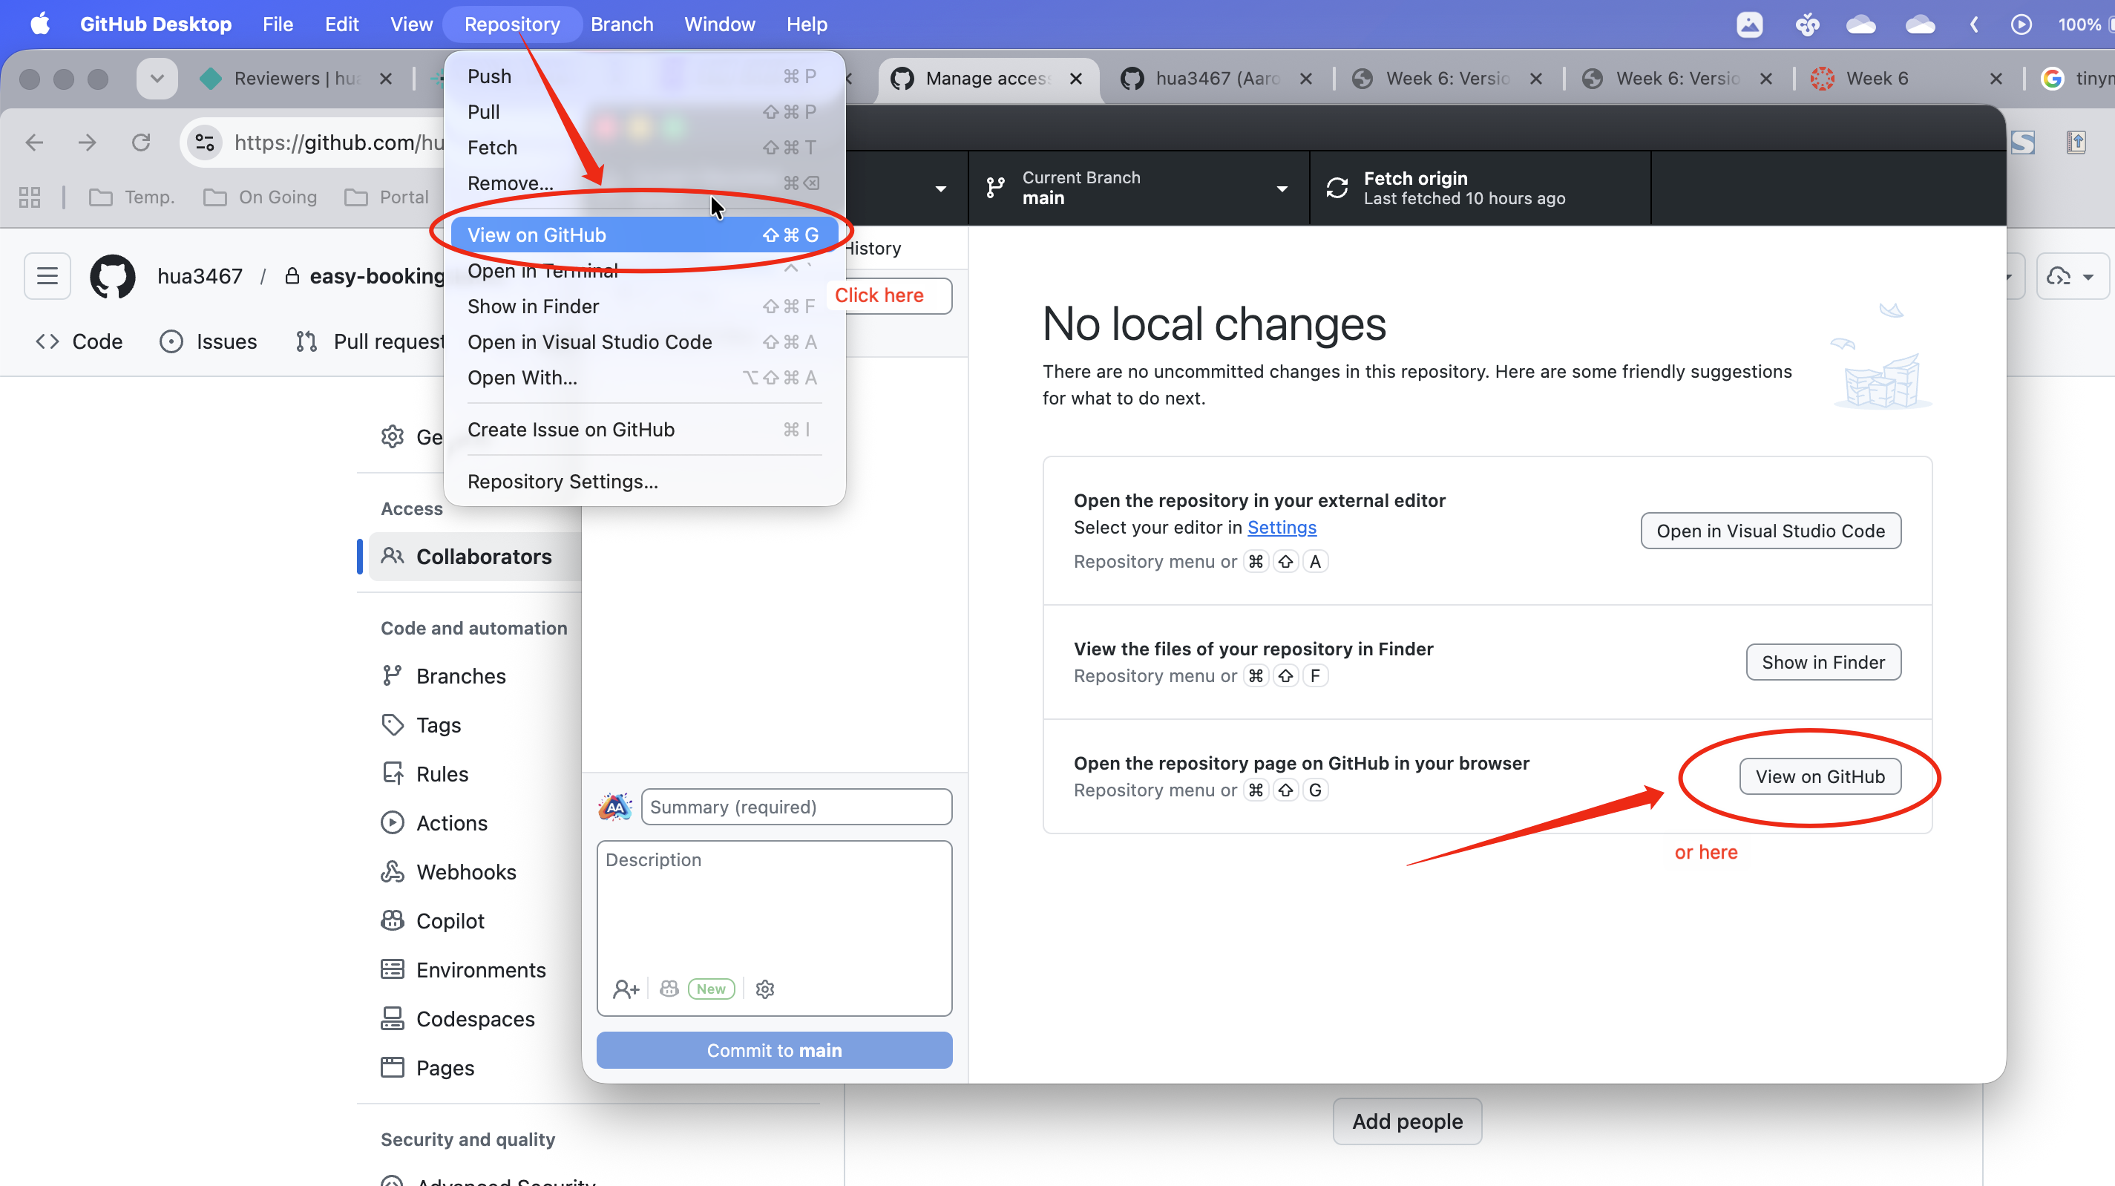Image resolution: width=2115 pixels, height=1186 pixels.
Task: Choose Open With... menu entry
Action: pos(643,378)
